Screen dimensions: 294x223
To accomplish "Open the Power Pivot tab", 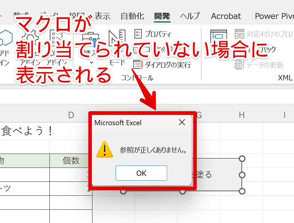I will pos(274,16).
